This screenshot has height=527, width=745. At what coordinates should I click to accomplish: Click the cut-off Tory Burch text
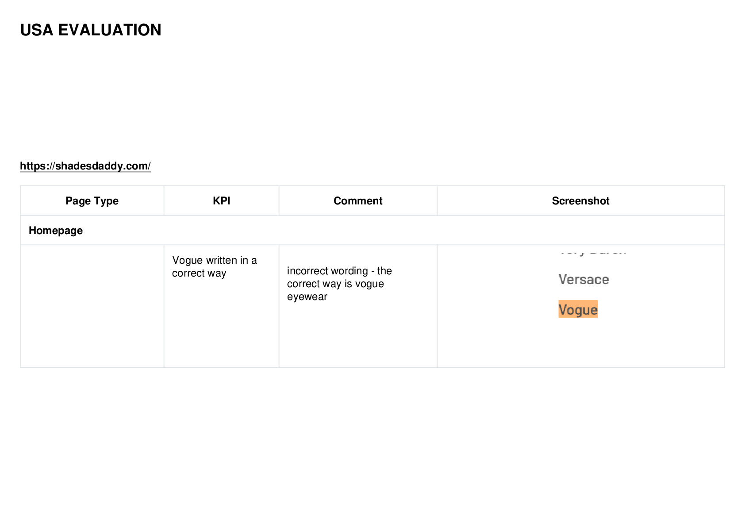coord(592,251)
